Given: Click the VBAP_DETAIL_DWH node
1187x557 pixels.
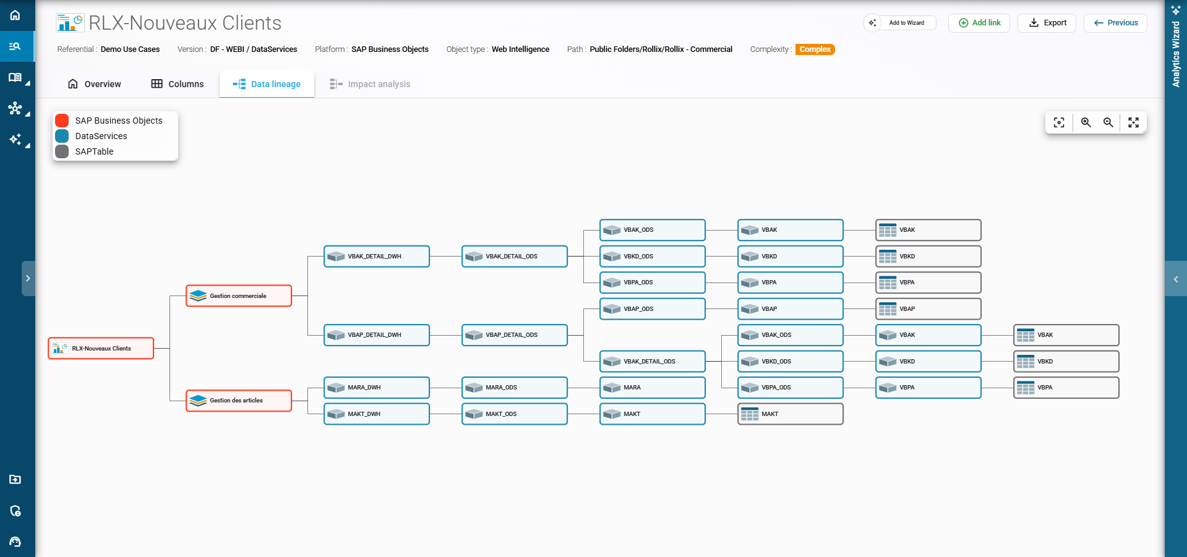Looking at the screenshot, I should [x=377, y=335].
